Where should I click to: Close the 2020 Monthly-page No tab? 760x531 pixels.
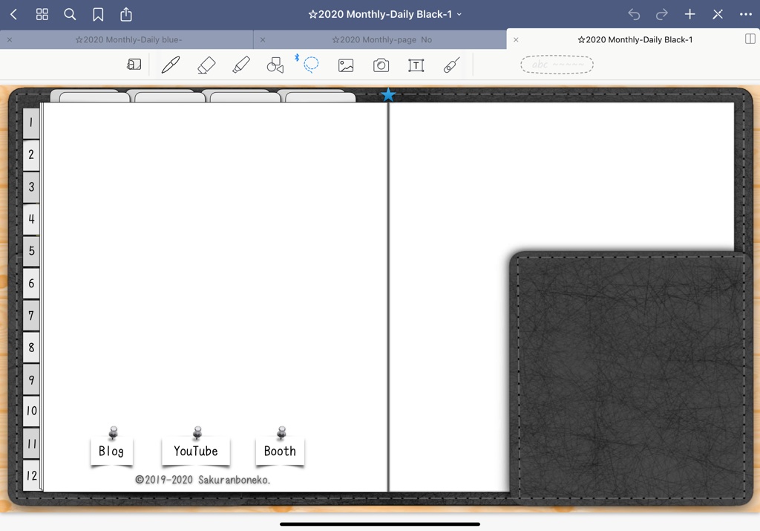point(263,40)
